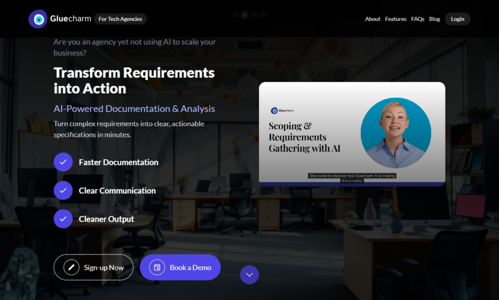499x300 pixels.
Task: Click the Sign-up Now button
Action: pyautogui.click(x=93, y=267)
